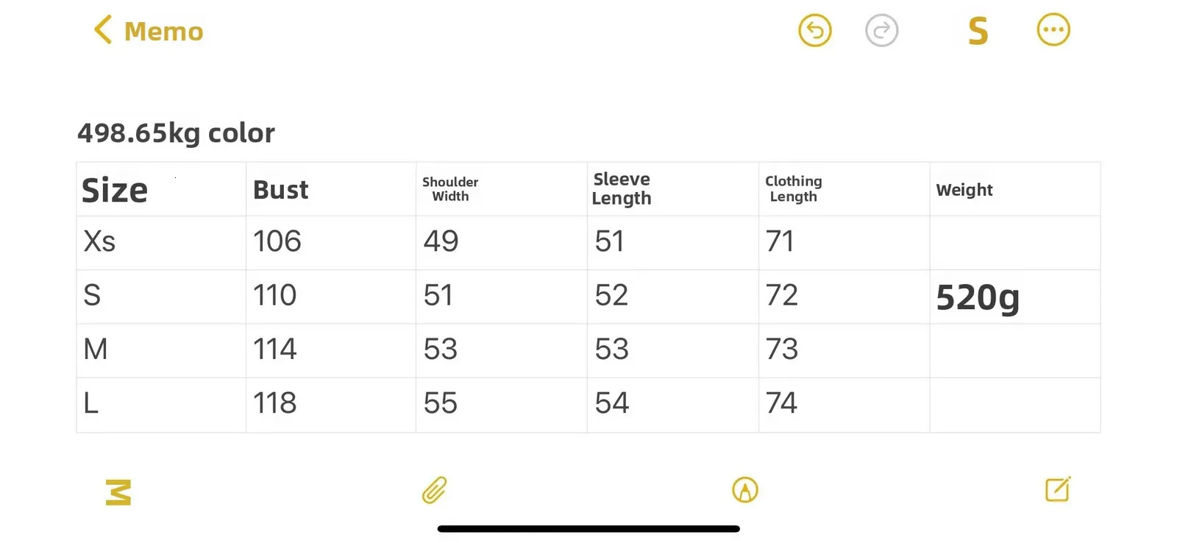Go back using the chevron arrow

[x=103, y=30]
